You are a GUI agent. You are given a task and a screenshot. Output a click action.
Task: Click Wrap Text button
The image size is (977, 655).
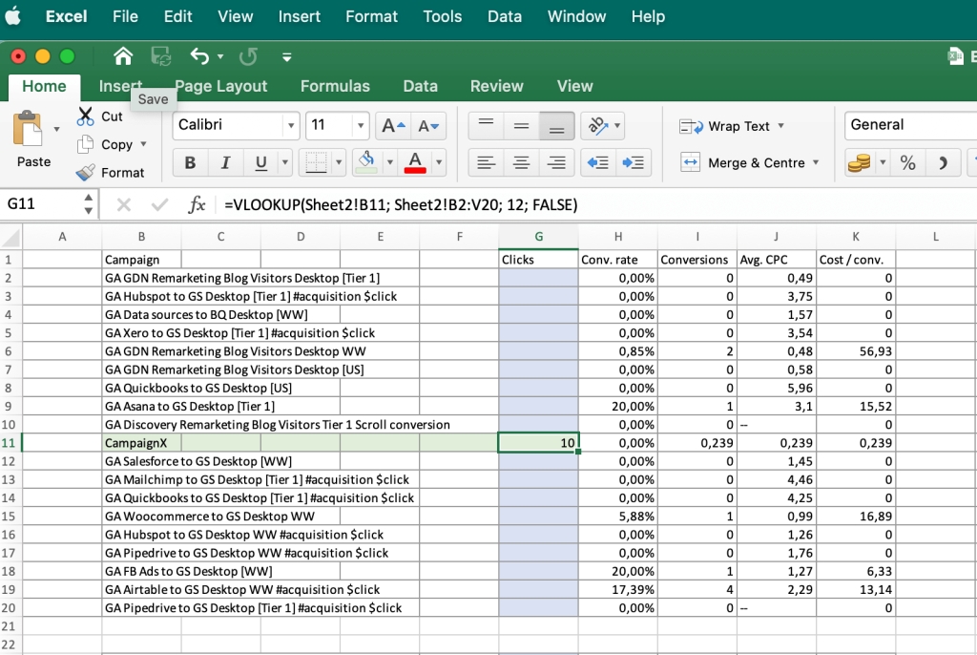coord(724,126)
